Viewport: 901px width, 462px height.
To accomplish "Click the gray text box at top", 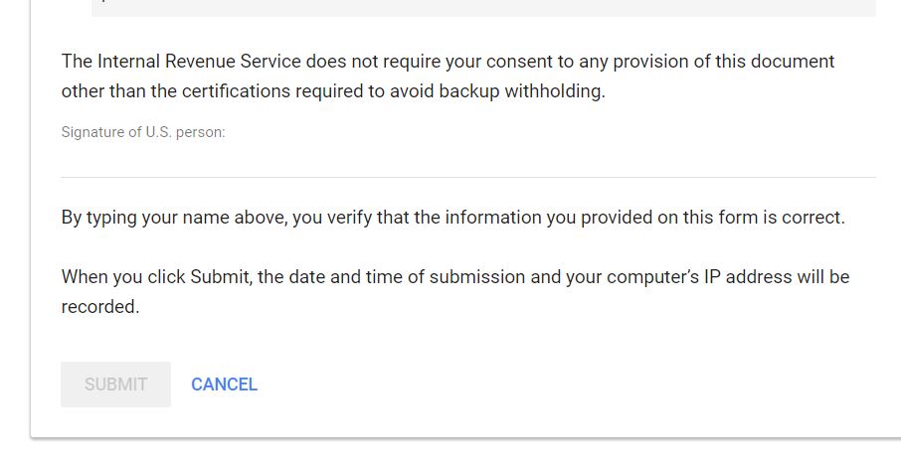I will pos(484,8).
